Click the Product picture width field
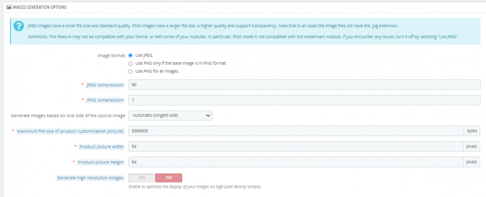This screenshot has width=486, height=197. coord(296,147)
